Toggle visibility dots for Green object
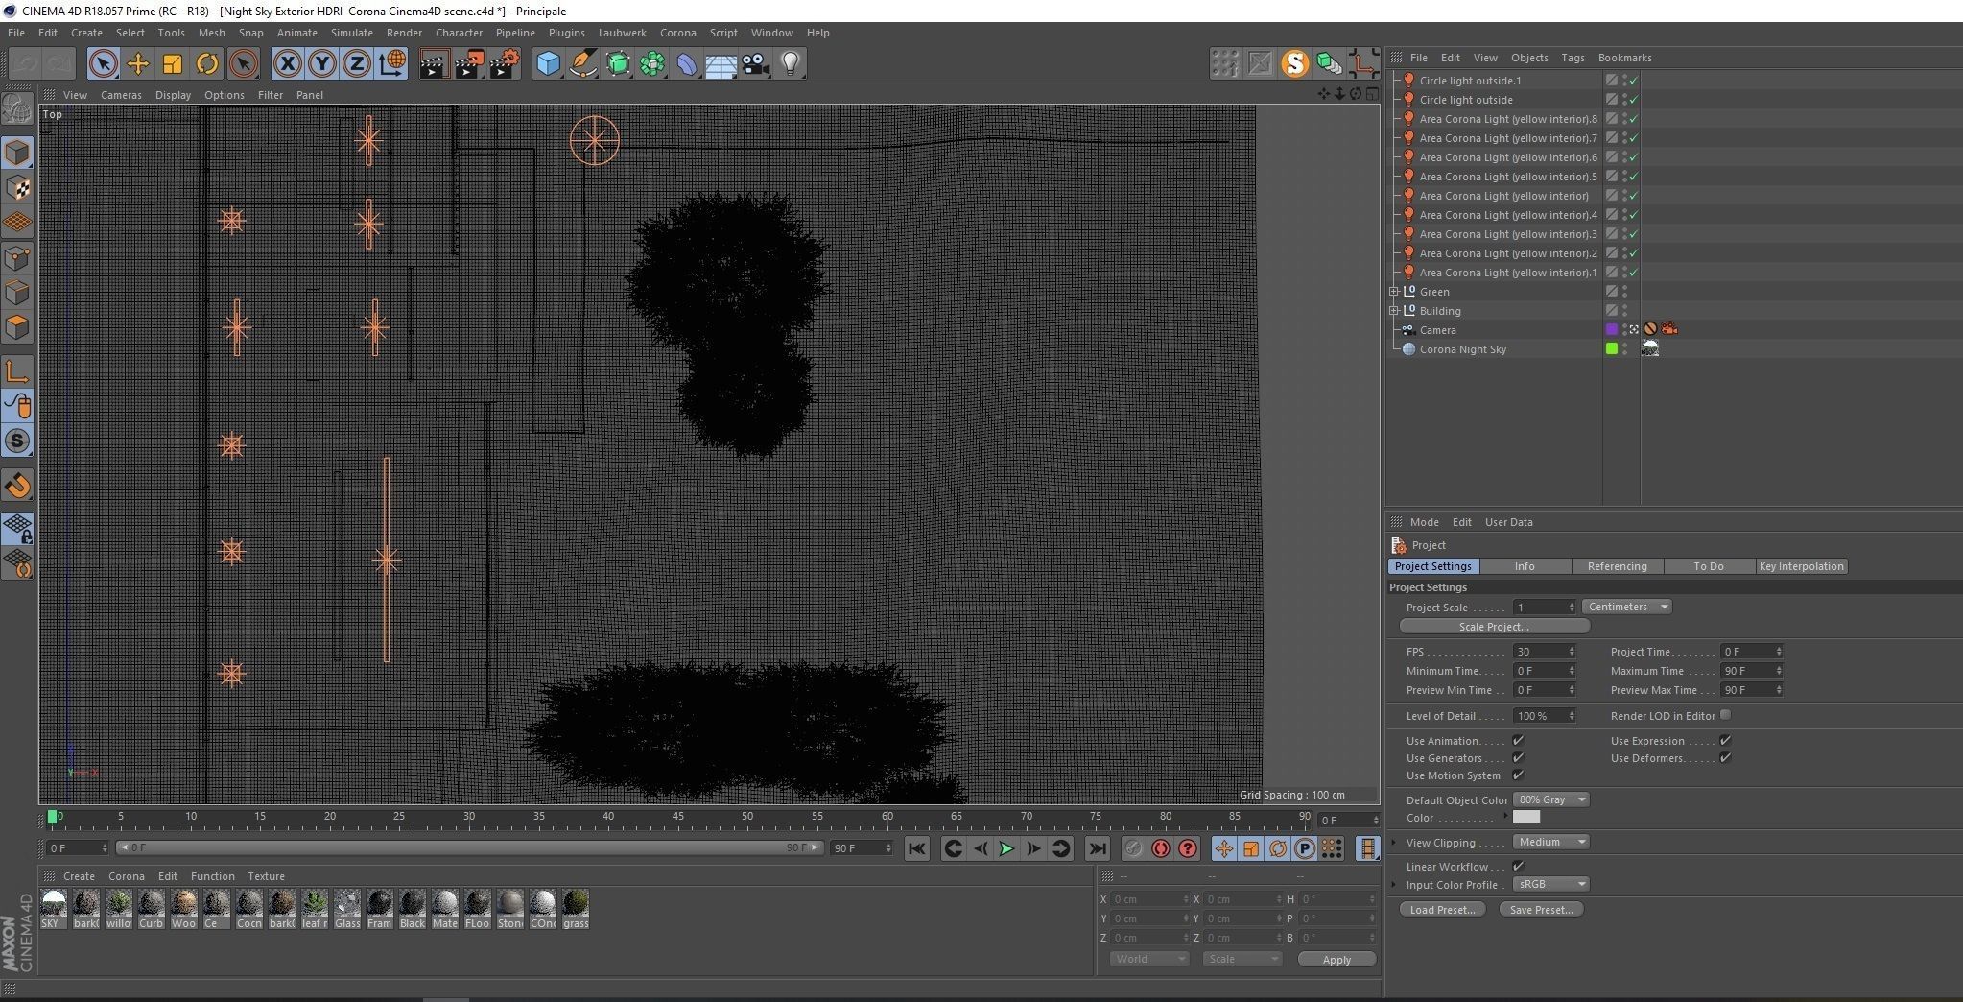 pos(1624,292)
